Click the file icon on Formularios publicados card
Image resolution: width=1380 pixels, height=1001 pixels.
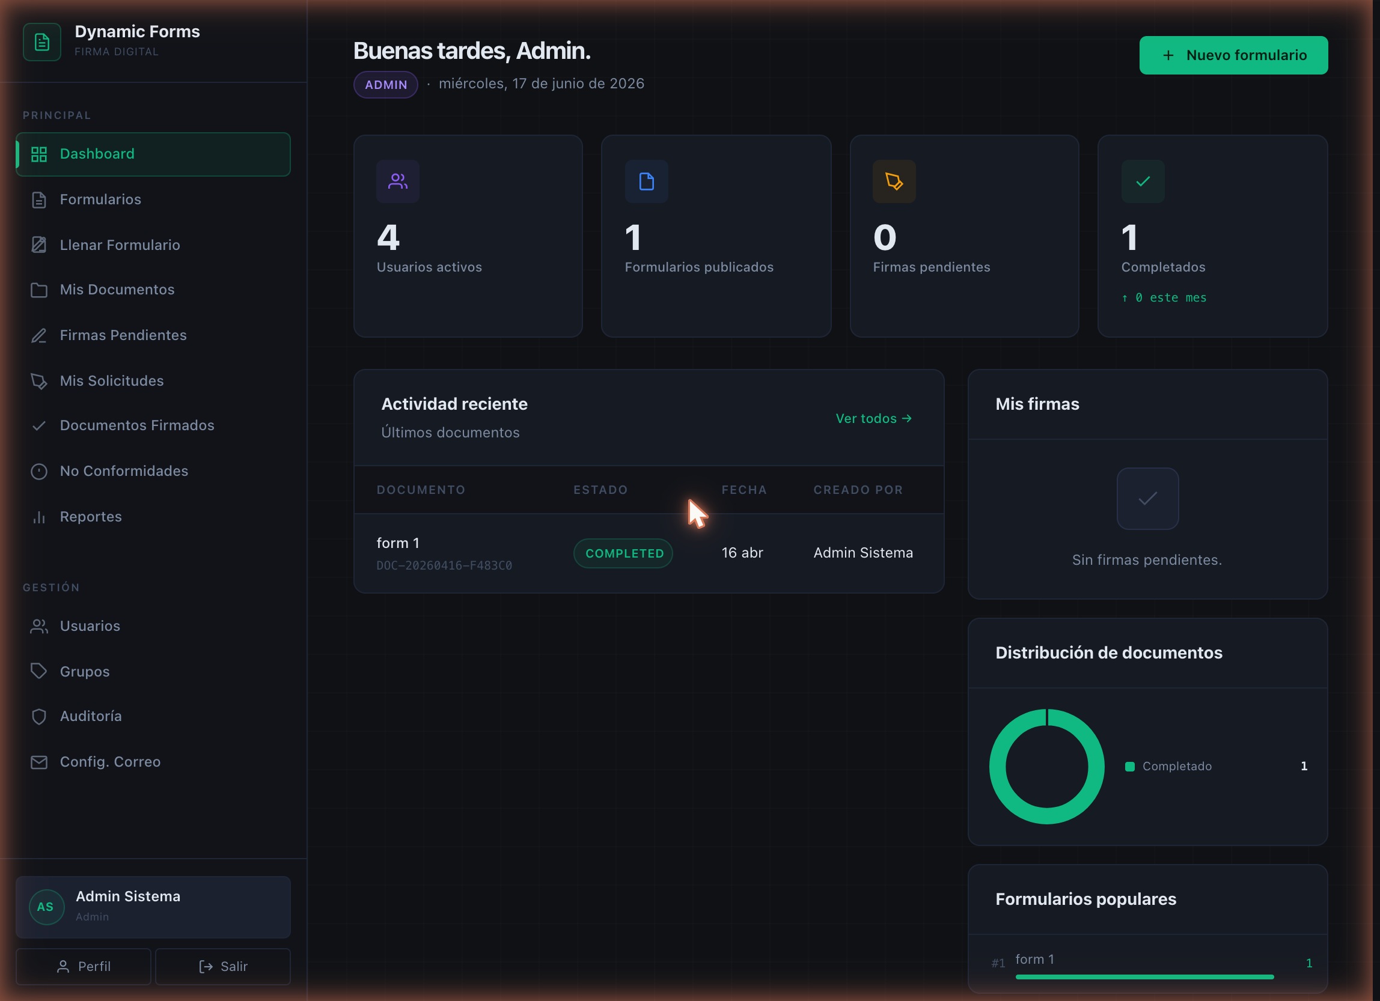tap(646, 181)
